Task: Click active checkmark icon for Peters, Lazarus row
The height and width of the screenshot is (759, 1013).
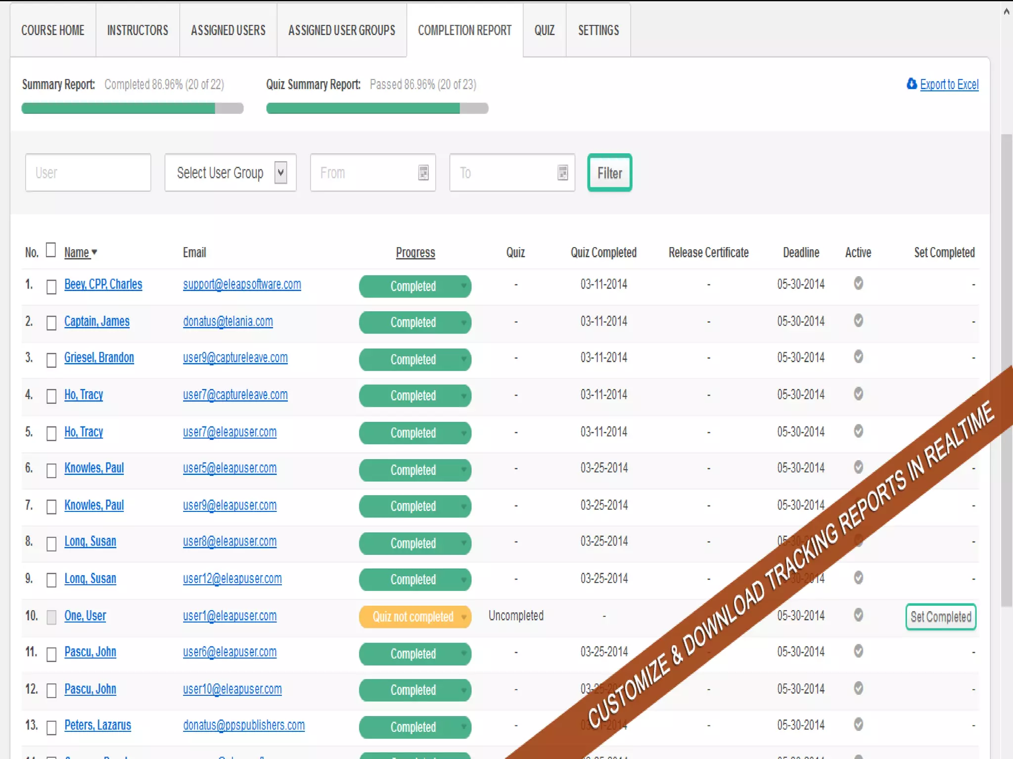Action: click(x=859, y=725)
